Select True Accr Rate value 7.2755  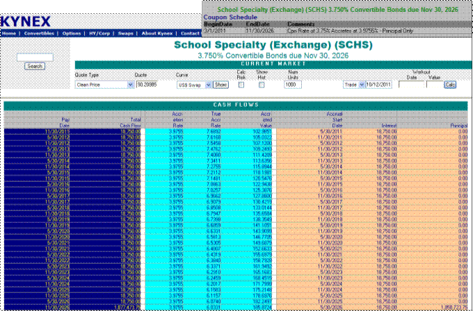point(214,167)
